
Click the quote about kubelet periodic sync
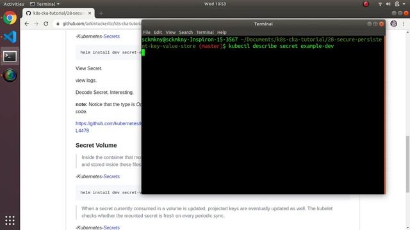(x=207, y=212)
